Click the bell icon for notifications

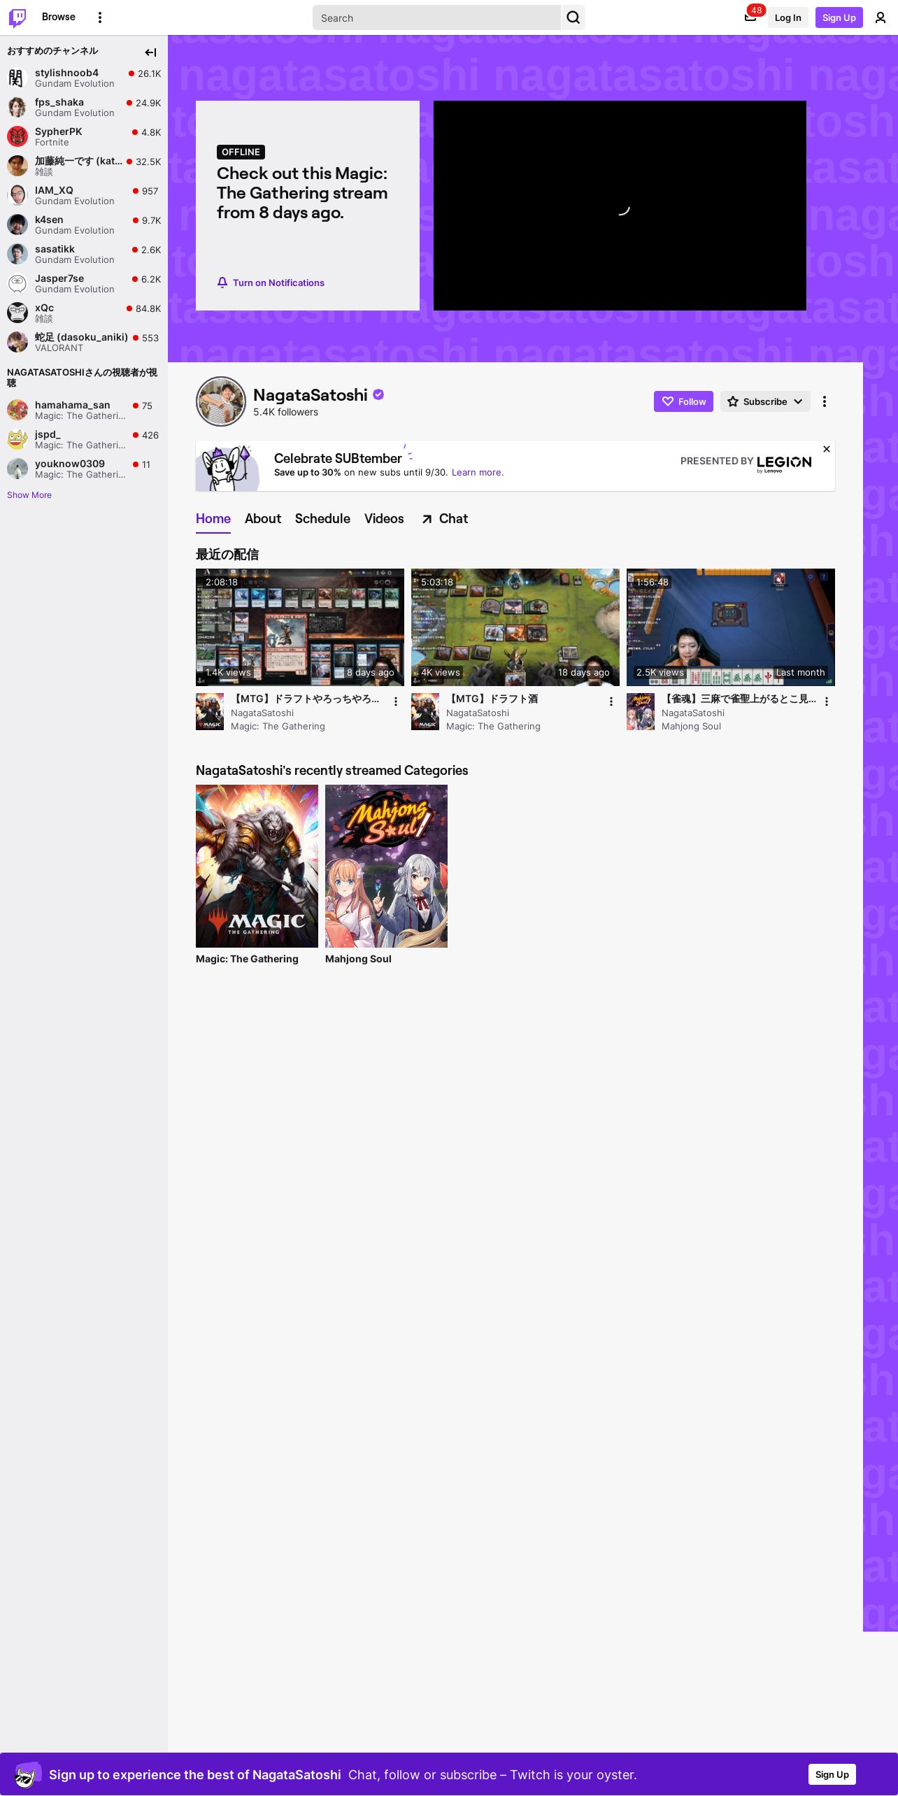click(222, 283)
